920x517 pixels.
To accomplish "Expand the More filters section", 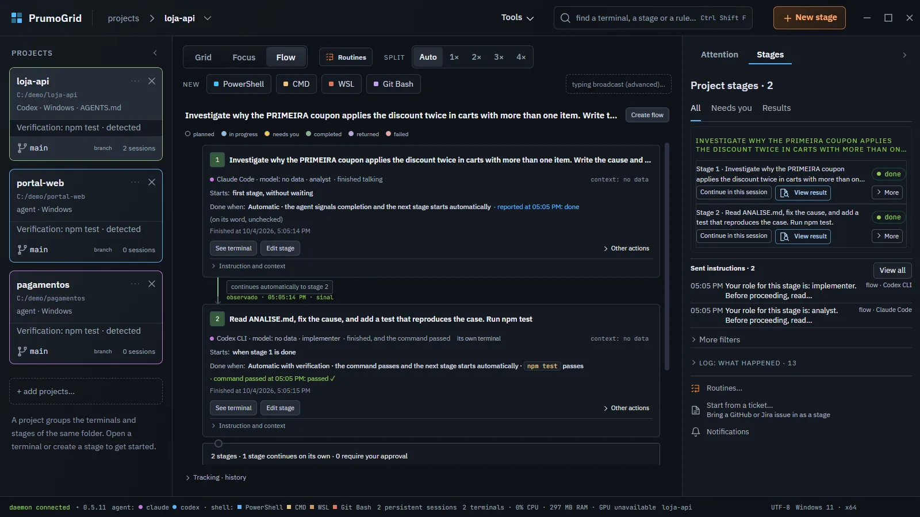I will click(x=716, y=339).
